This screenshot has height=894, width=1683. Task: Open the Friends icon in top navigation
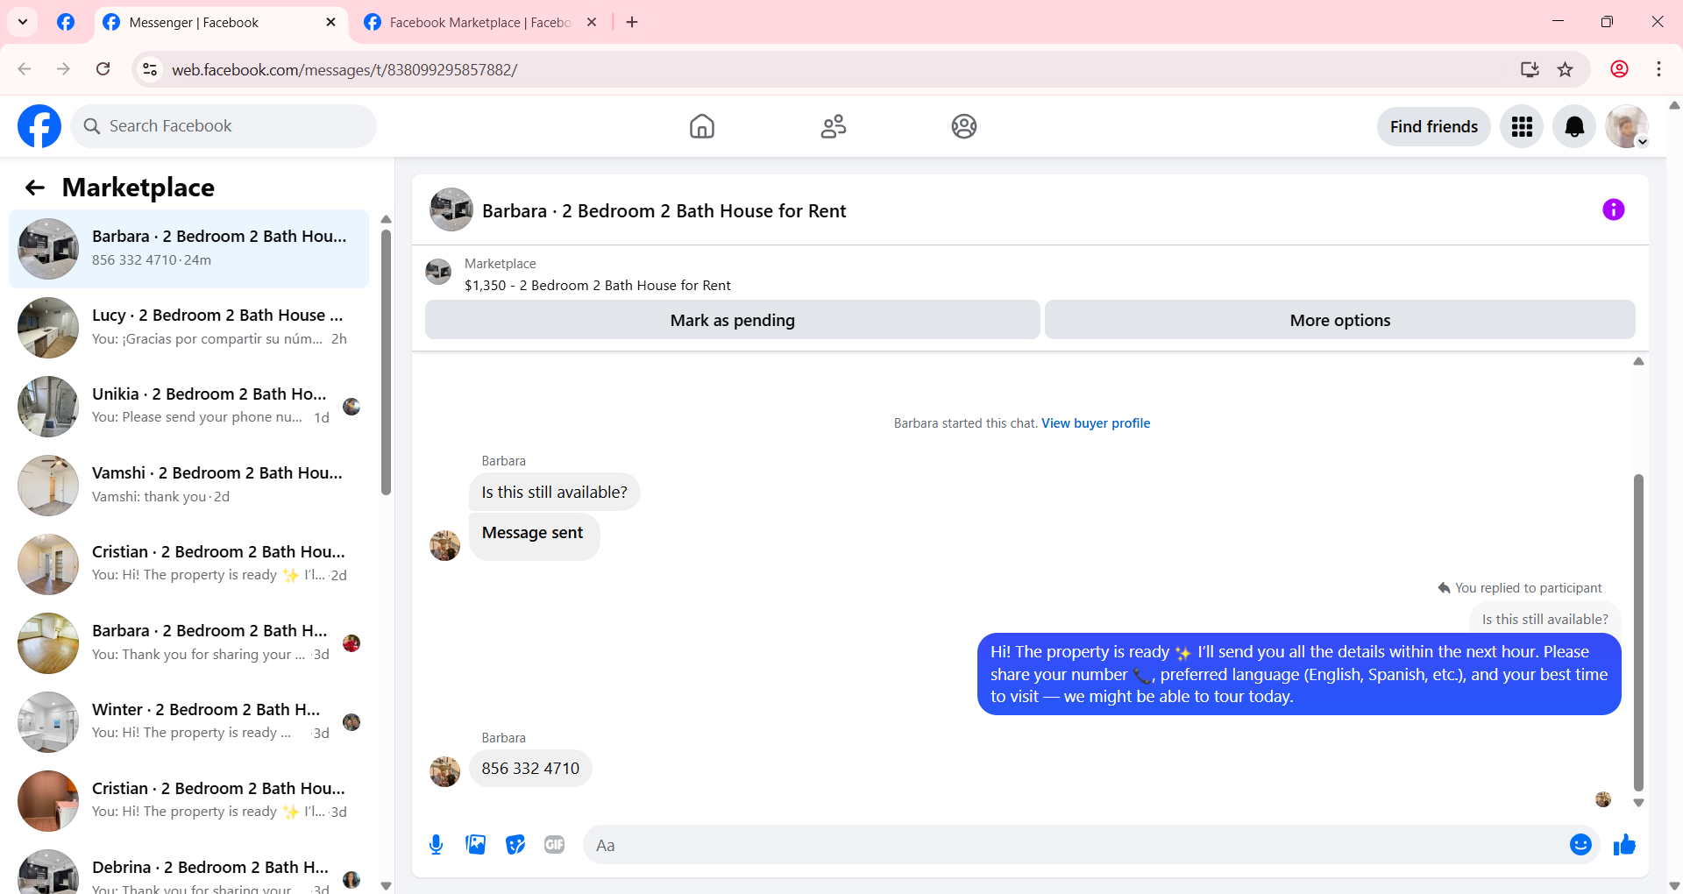pos(833,126)
